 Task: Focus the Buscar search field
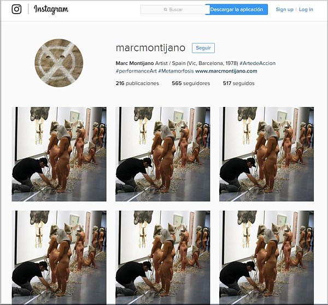pyautogui.click(x=173, y=9)
